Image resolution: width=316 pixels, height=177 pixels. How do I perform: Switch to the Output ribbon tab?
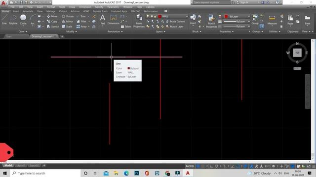click(x=63, y=11)
